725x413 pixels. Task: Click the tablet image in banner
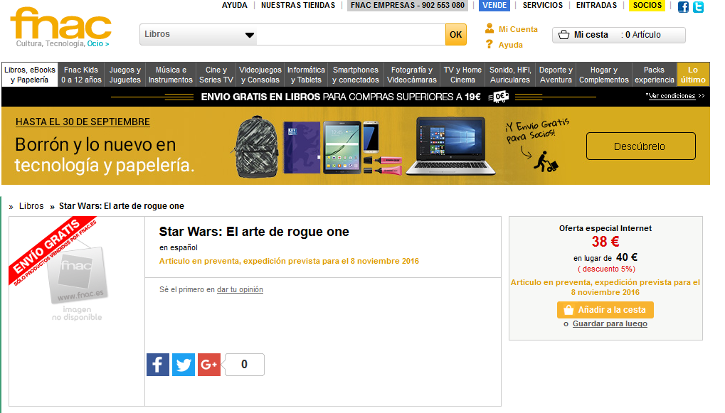342,147
